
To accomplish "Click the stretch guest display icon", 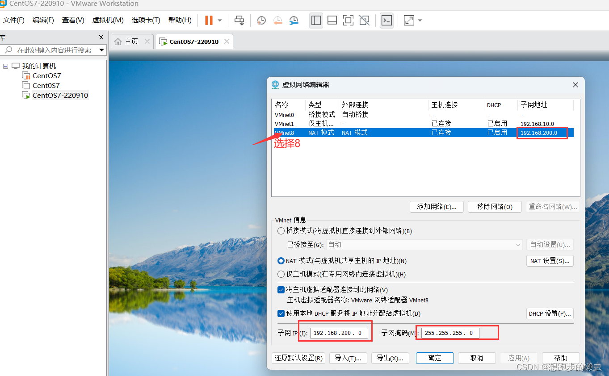I will (409, 20).
